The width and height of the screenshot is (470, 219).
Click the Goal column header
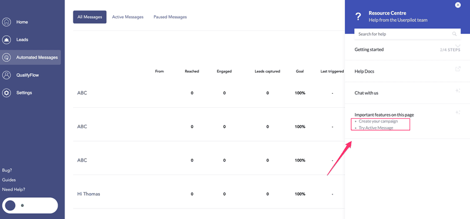pyautogui.click(x=300, y=71)
